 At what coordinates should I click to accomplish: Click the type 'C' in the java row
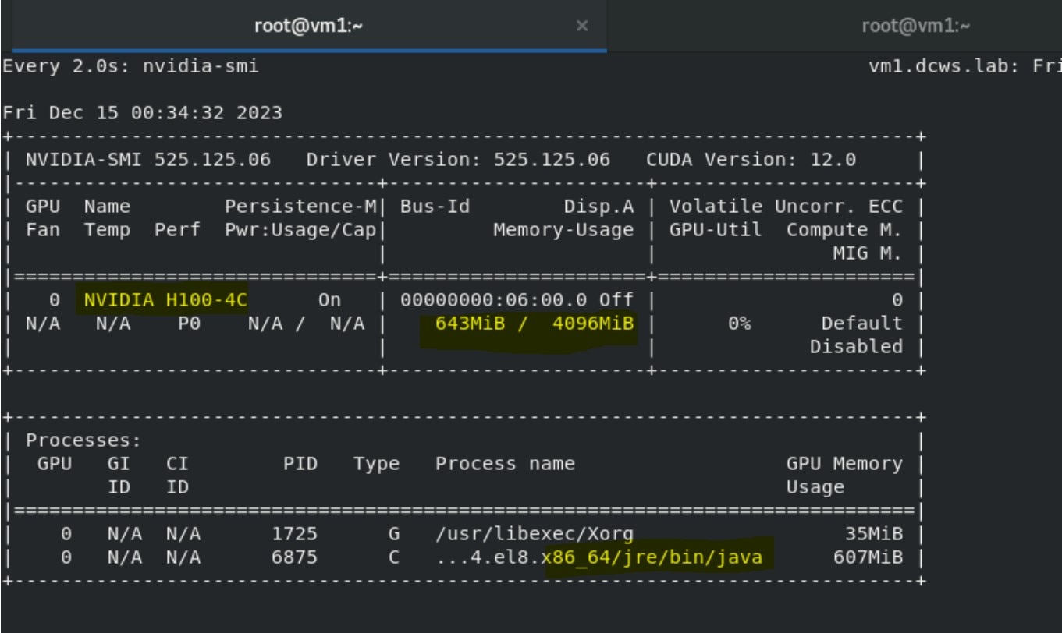pos(394,557)
